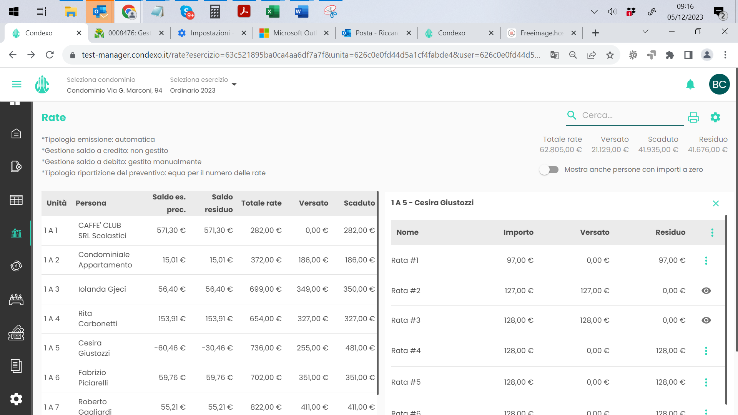
Task: Select row 1 A 3 Iolanda Gjeci
Action: 209,289
